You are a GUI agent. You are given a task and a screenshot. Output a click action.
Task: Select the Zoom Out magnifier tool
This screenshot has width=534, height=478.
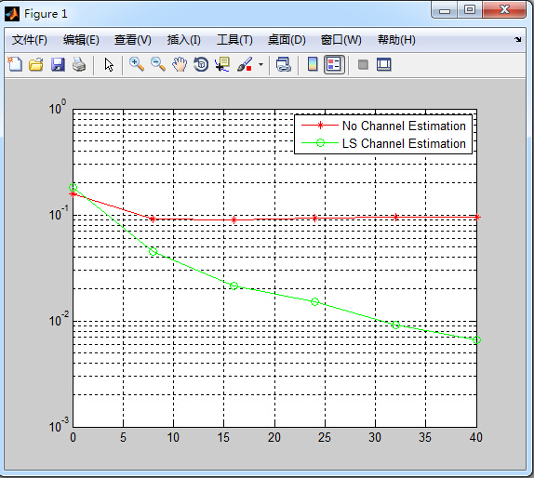pyautogui.click(x=158, y=64)
